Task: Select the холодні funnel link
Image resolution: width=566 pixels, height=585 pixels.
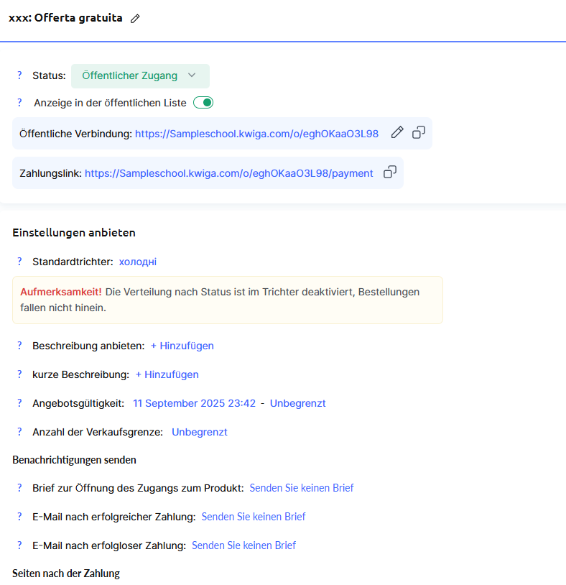Action: pos(138,262)
